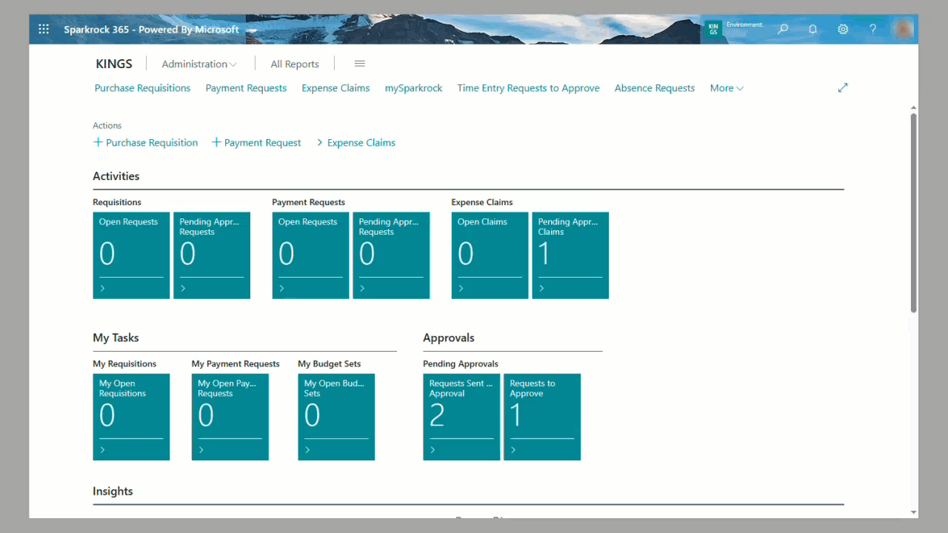Click arrow on Payment Requests Pending Approval tile

(362, 288)
